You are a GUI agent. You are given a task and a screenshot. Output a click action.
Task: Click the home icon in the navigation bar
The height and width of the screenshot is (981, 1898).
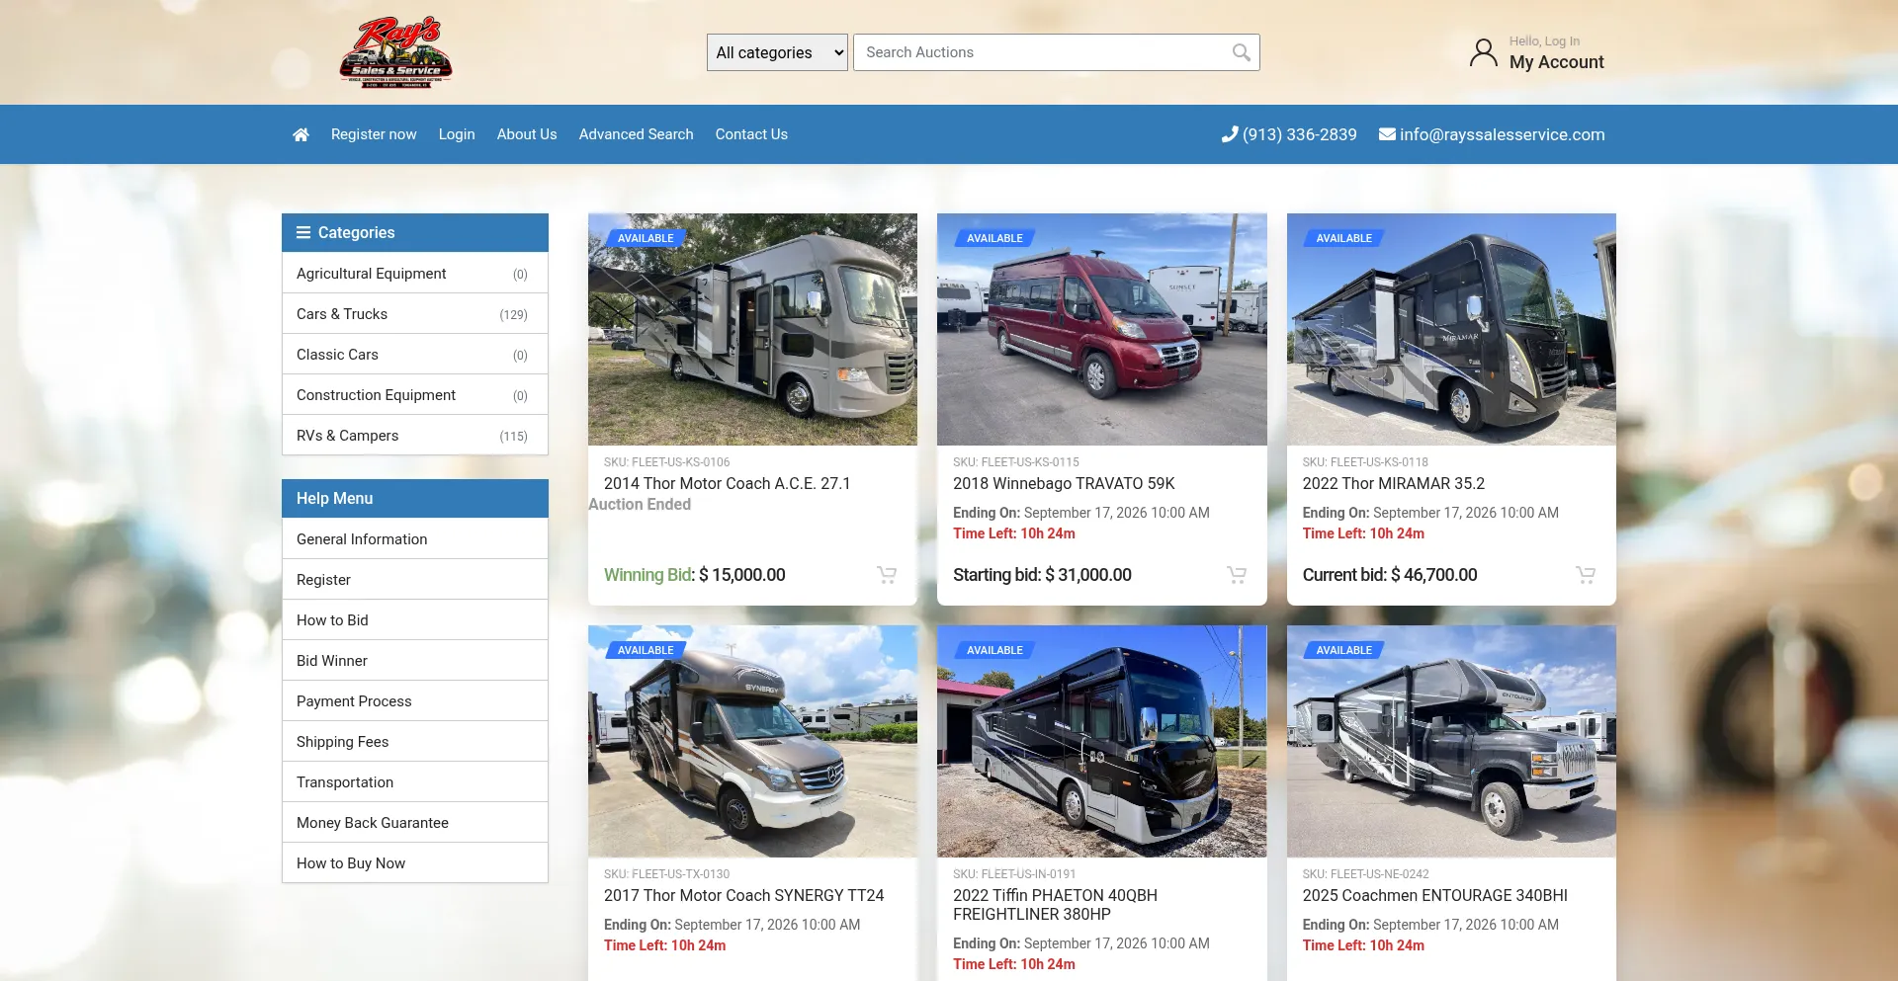point(301,134)
